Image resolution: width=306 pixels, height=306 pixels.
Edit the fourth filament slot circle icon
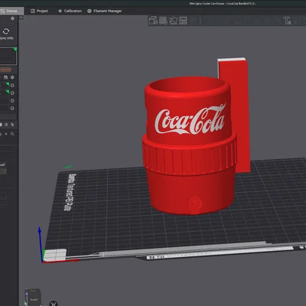(x=12, y=109)
